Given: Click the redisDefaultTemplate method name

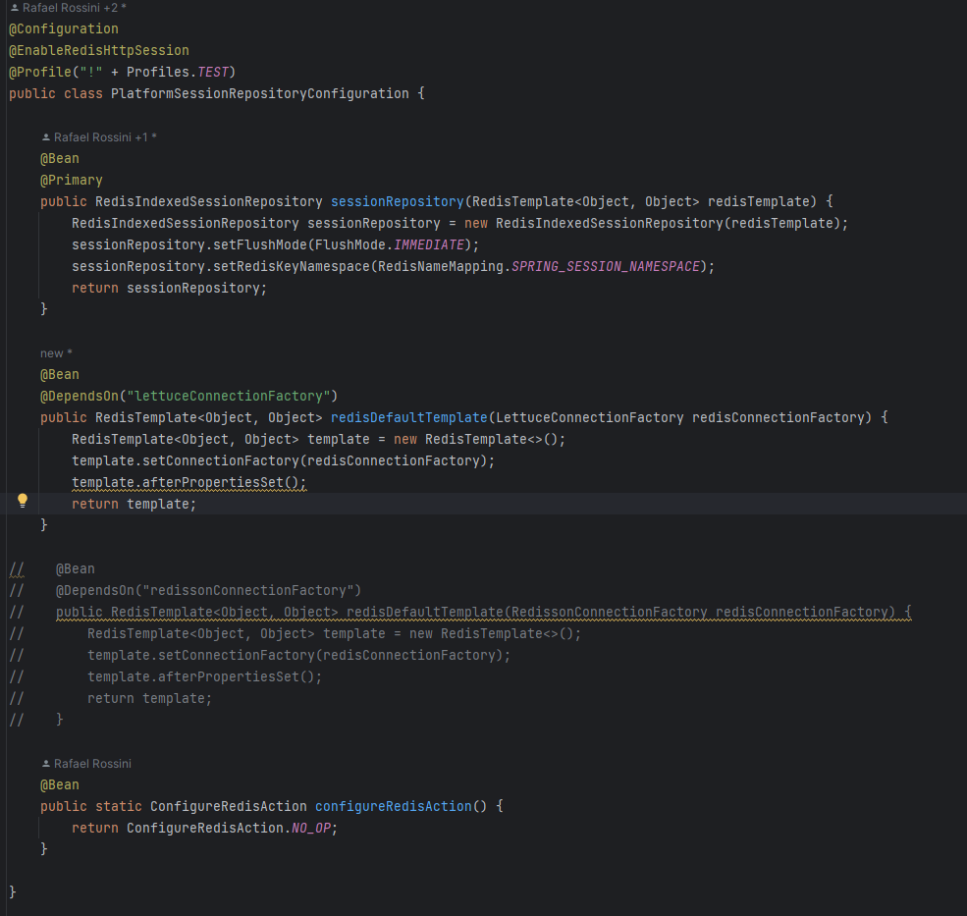Looking at the screenshot, I should tap(406, 417).
